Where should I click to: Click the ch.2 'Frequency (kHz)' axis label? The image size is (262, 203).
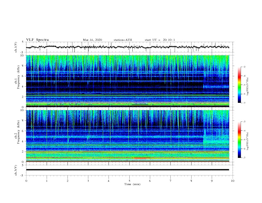[19, 132]
